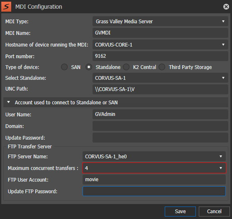Select the SAN radio button

(x=64, y=67)
